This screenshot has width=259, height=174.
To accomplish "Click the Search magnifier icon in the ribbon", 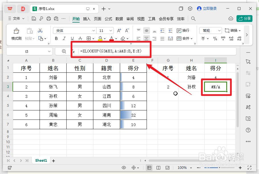I will 193,19.
